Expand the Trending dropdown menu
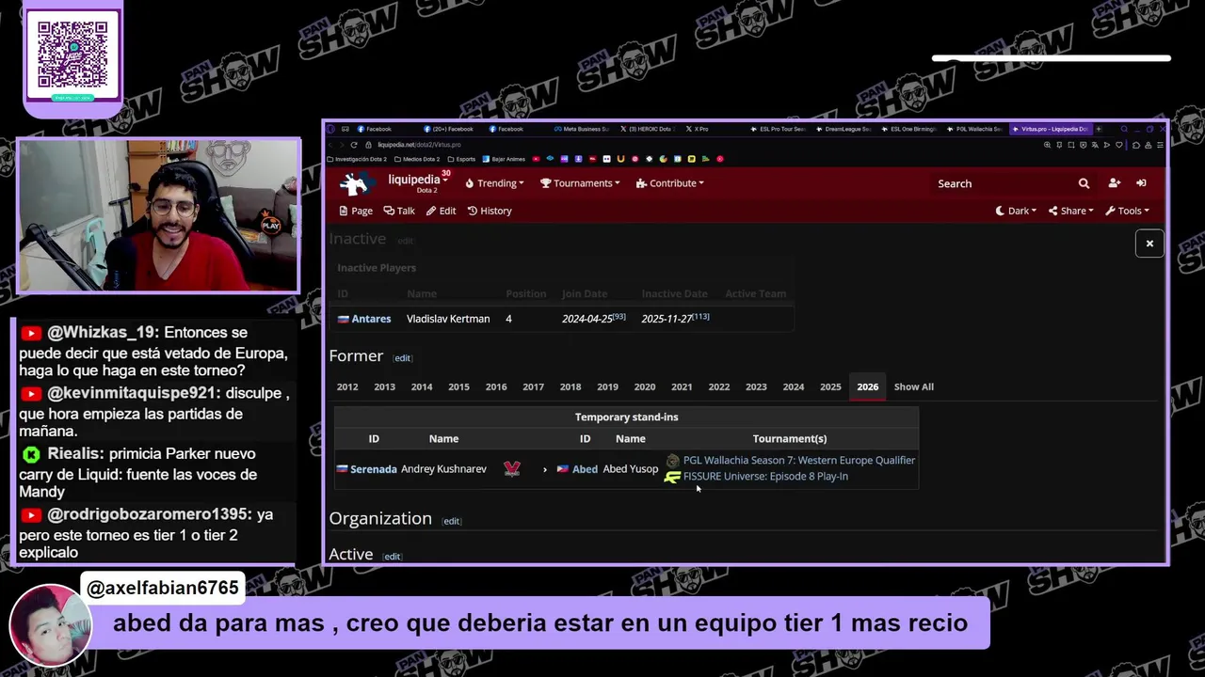The image size is (1205, 677). coord(494,183)
